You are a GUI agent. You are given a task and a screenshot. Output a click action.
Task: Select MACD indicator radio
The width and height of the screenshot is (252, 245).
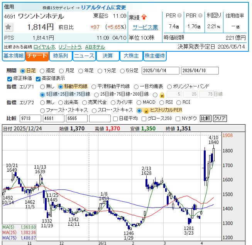139,103
